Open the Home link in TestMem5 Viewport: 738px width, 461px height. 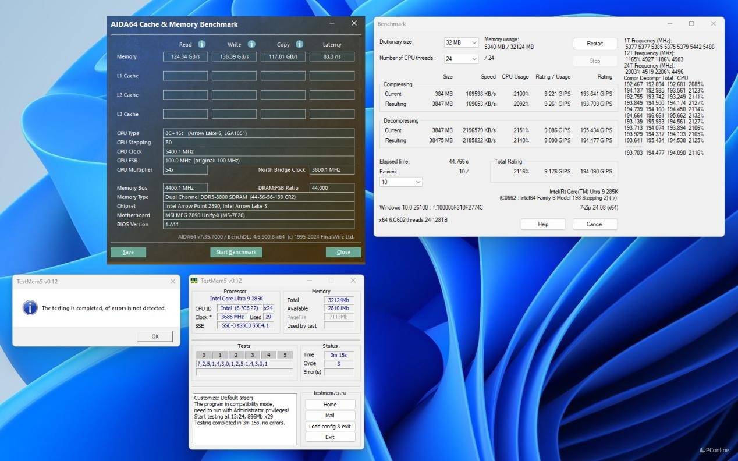tap(329, 405)
